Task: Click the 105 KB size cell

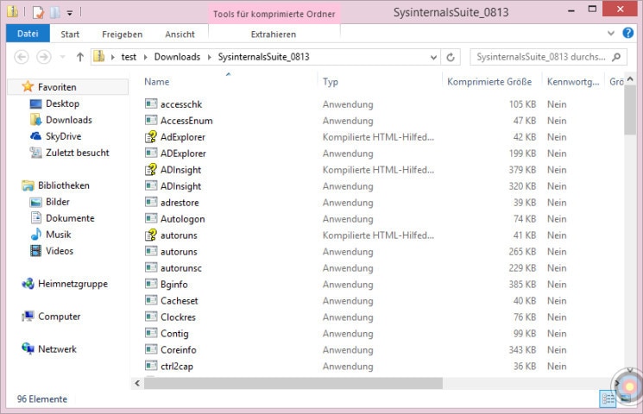Action: 522,104
